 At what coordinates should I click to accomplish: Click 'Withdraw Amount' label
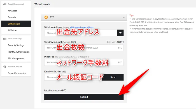click(x=53, y=42)
